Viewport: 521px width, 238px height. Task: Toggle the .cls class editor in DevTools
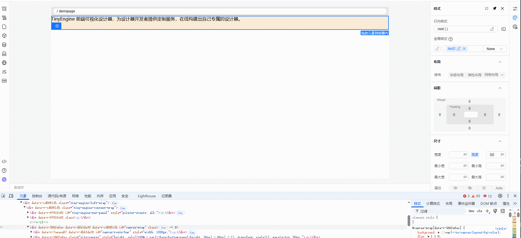[479, 211]
